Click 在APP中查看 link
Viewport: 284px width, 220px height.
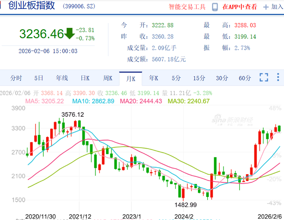(x=240, y=7)
